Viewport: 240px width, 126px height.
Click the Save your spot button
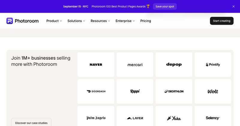click(x=165, y=6)
